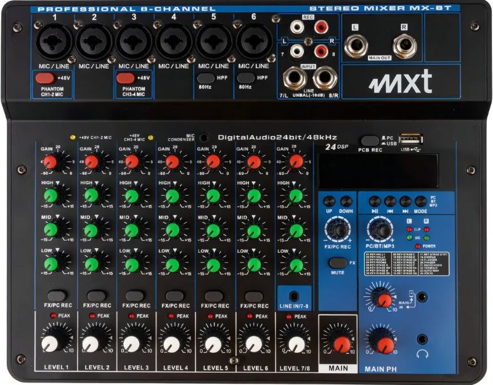Click the DSP effects preset list
This screenshot has width=493, height=385.
407,264
